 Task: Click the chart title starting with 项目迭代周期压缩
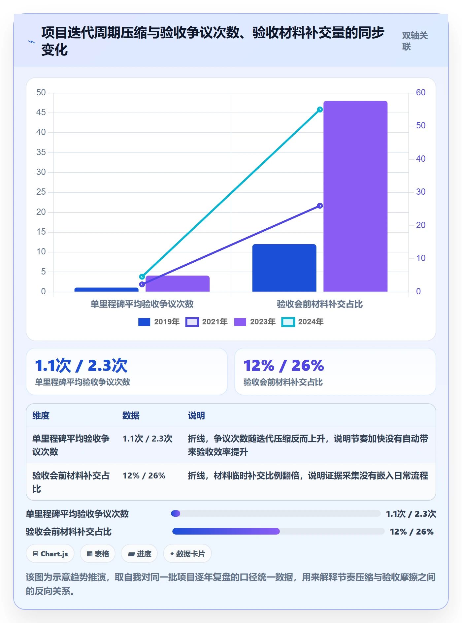click(x=213, y=41)
